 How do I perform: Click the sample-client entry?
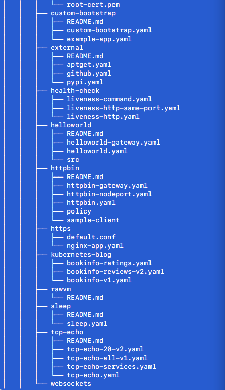(x=93, y=220)
